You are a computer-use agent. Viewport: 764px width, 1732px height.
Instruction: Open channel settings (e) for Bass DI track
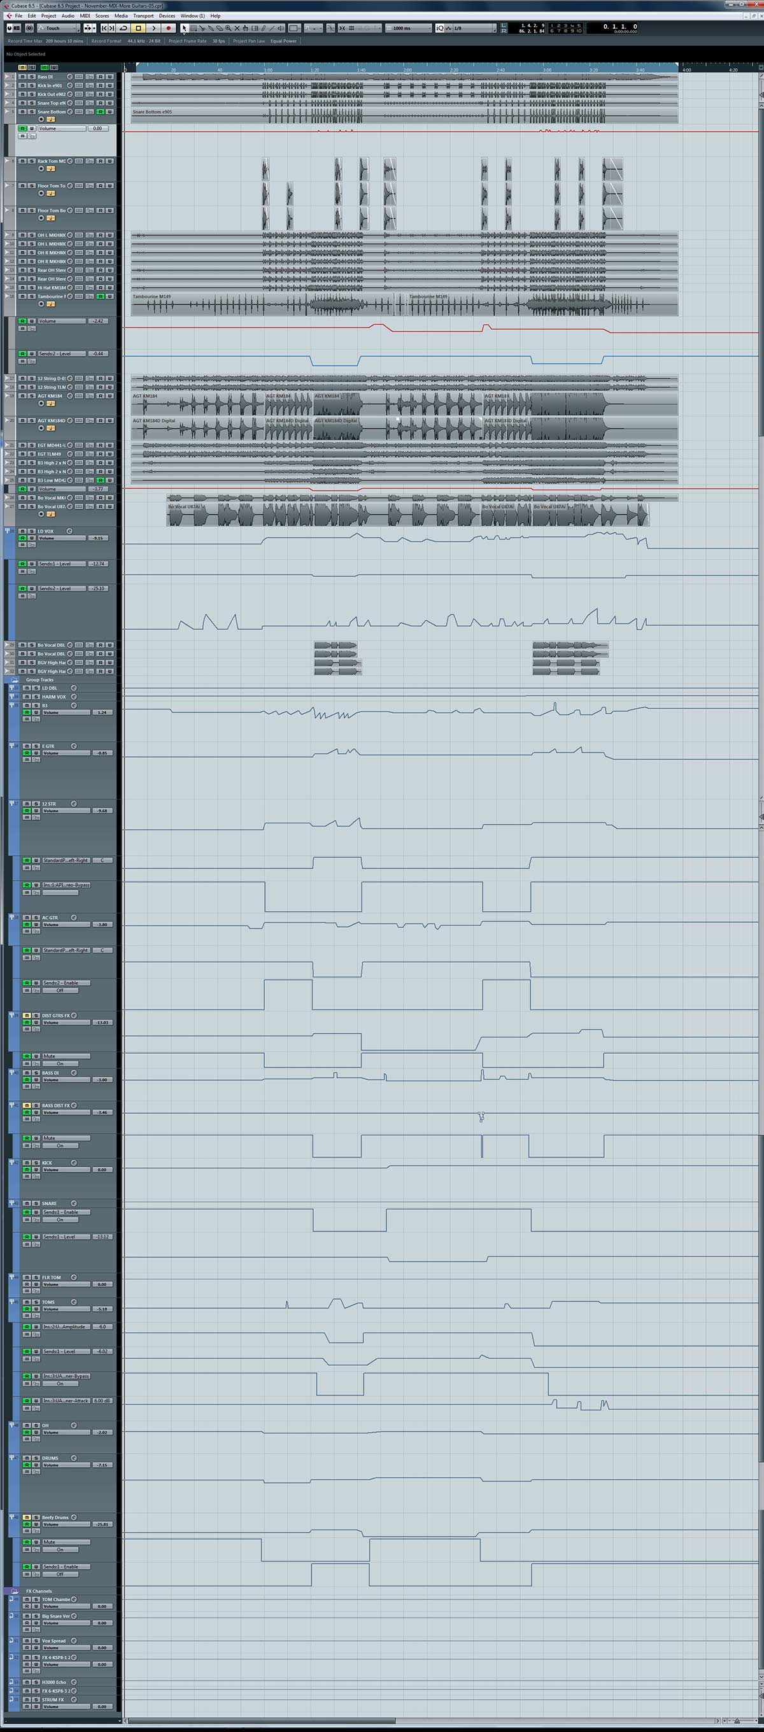pyautogui.click(x=69, y=76)
